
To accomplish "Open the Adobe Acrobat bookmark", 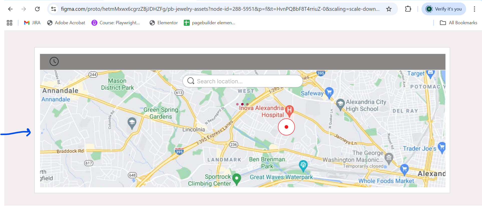I will [x=66, y=23].
